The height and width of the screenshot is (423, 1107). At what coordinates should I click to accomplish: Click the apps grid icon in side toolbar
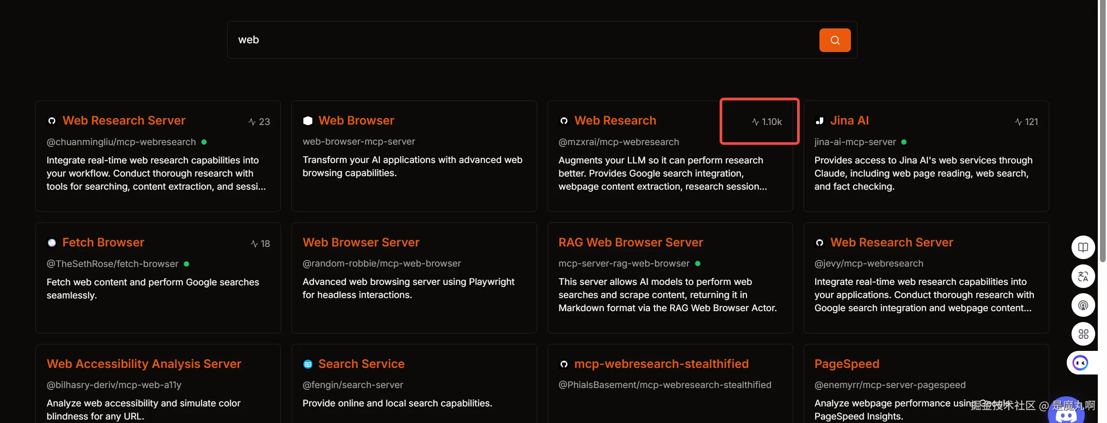point(1083,334)
